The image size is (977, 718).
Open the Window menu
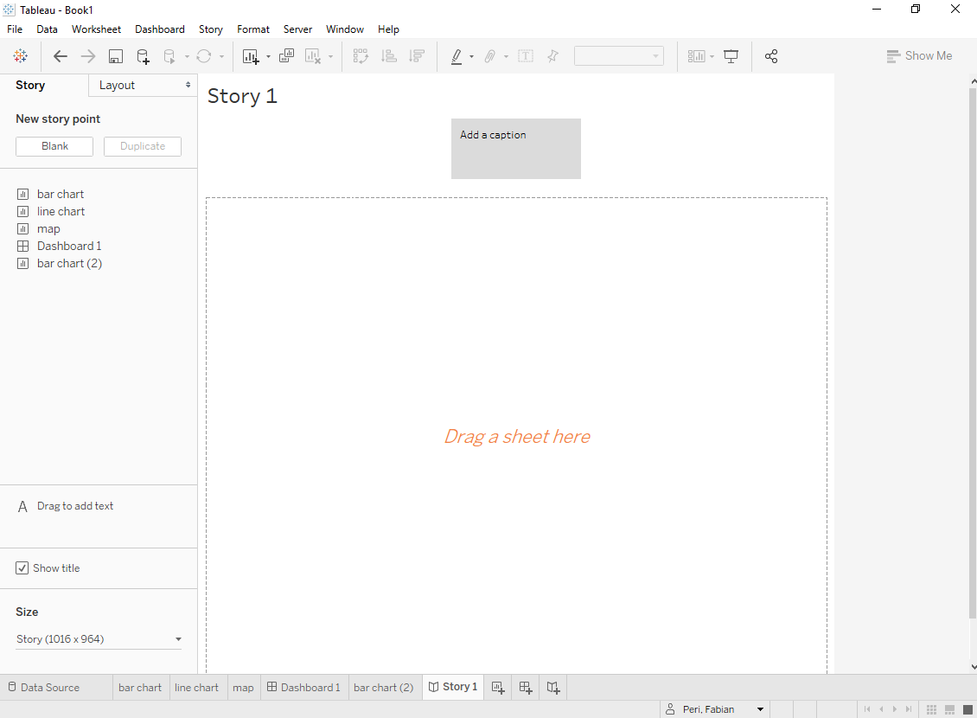(x=345, y=29)
